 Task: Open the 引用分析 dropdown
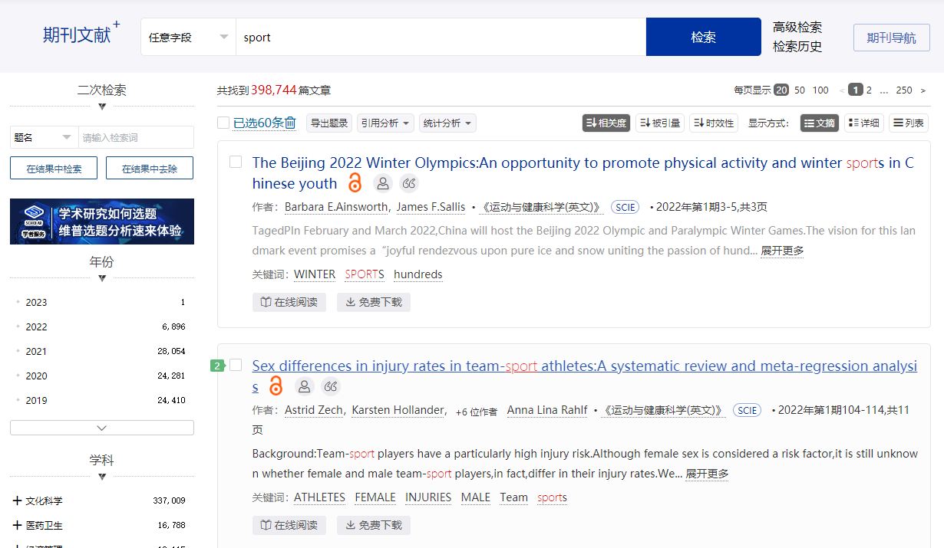(x=385, y=123)
